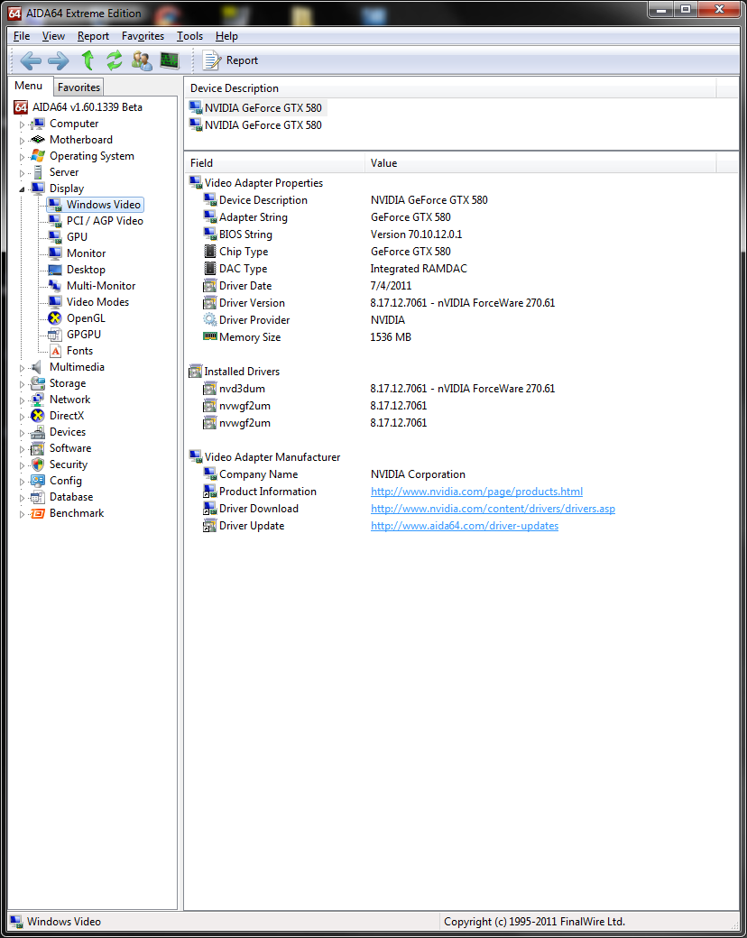Open the nvidia.com products.html link
This screenshot has width=747, height=938.
476,492
